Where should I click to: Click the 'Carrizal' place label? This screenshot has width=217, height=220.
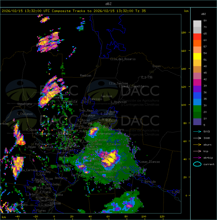(x=77, y=175)
